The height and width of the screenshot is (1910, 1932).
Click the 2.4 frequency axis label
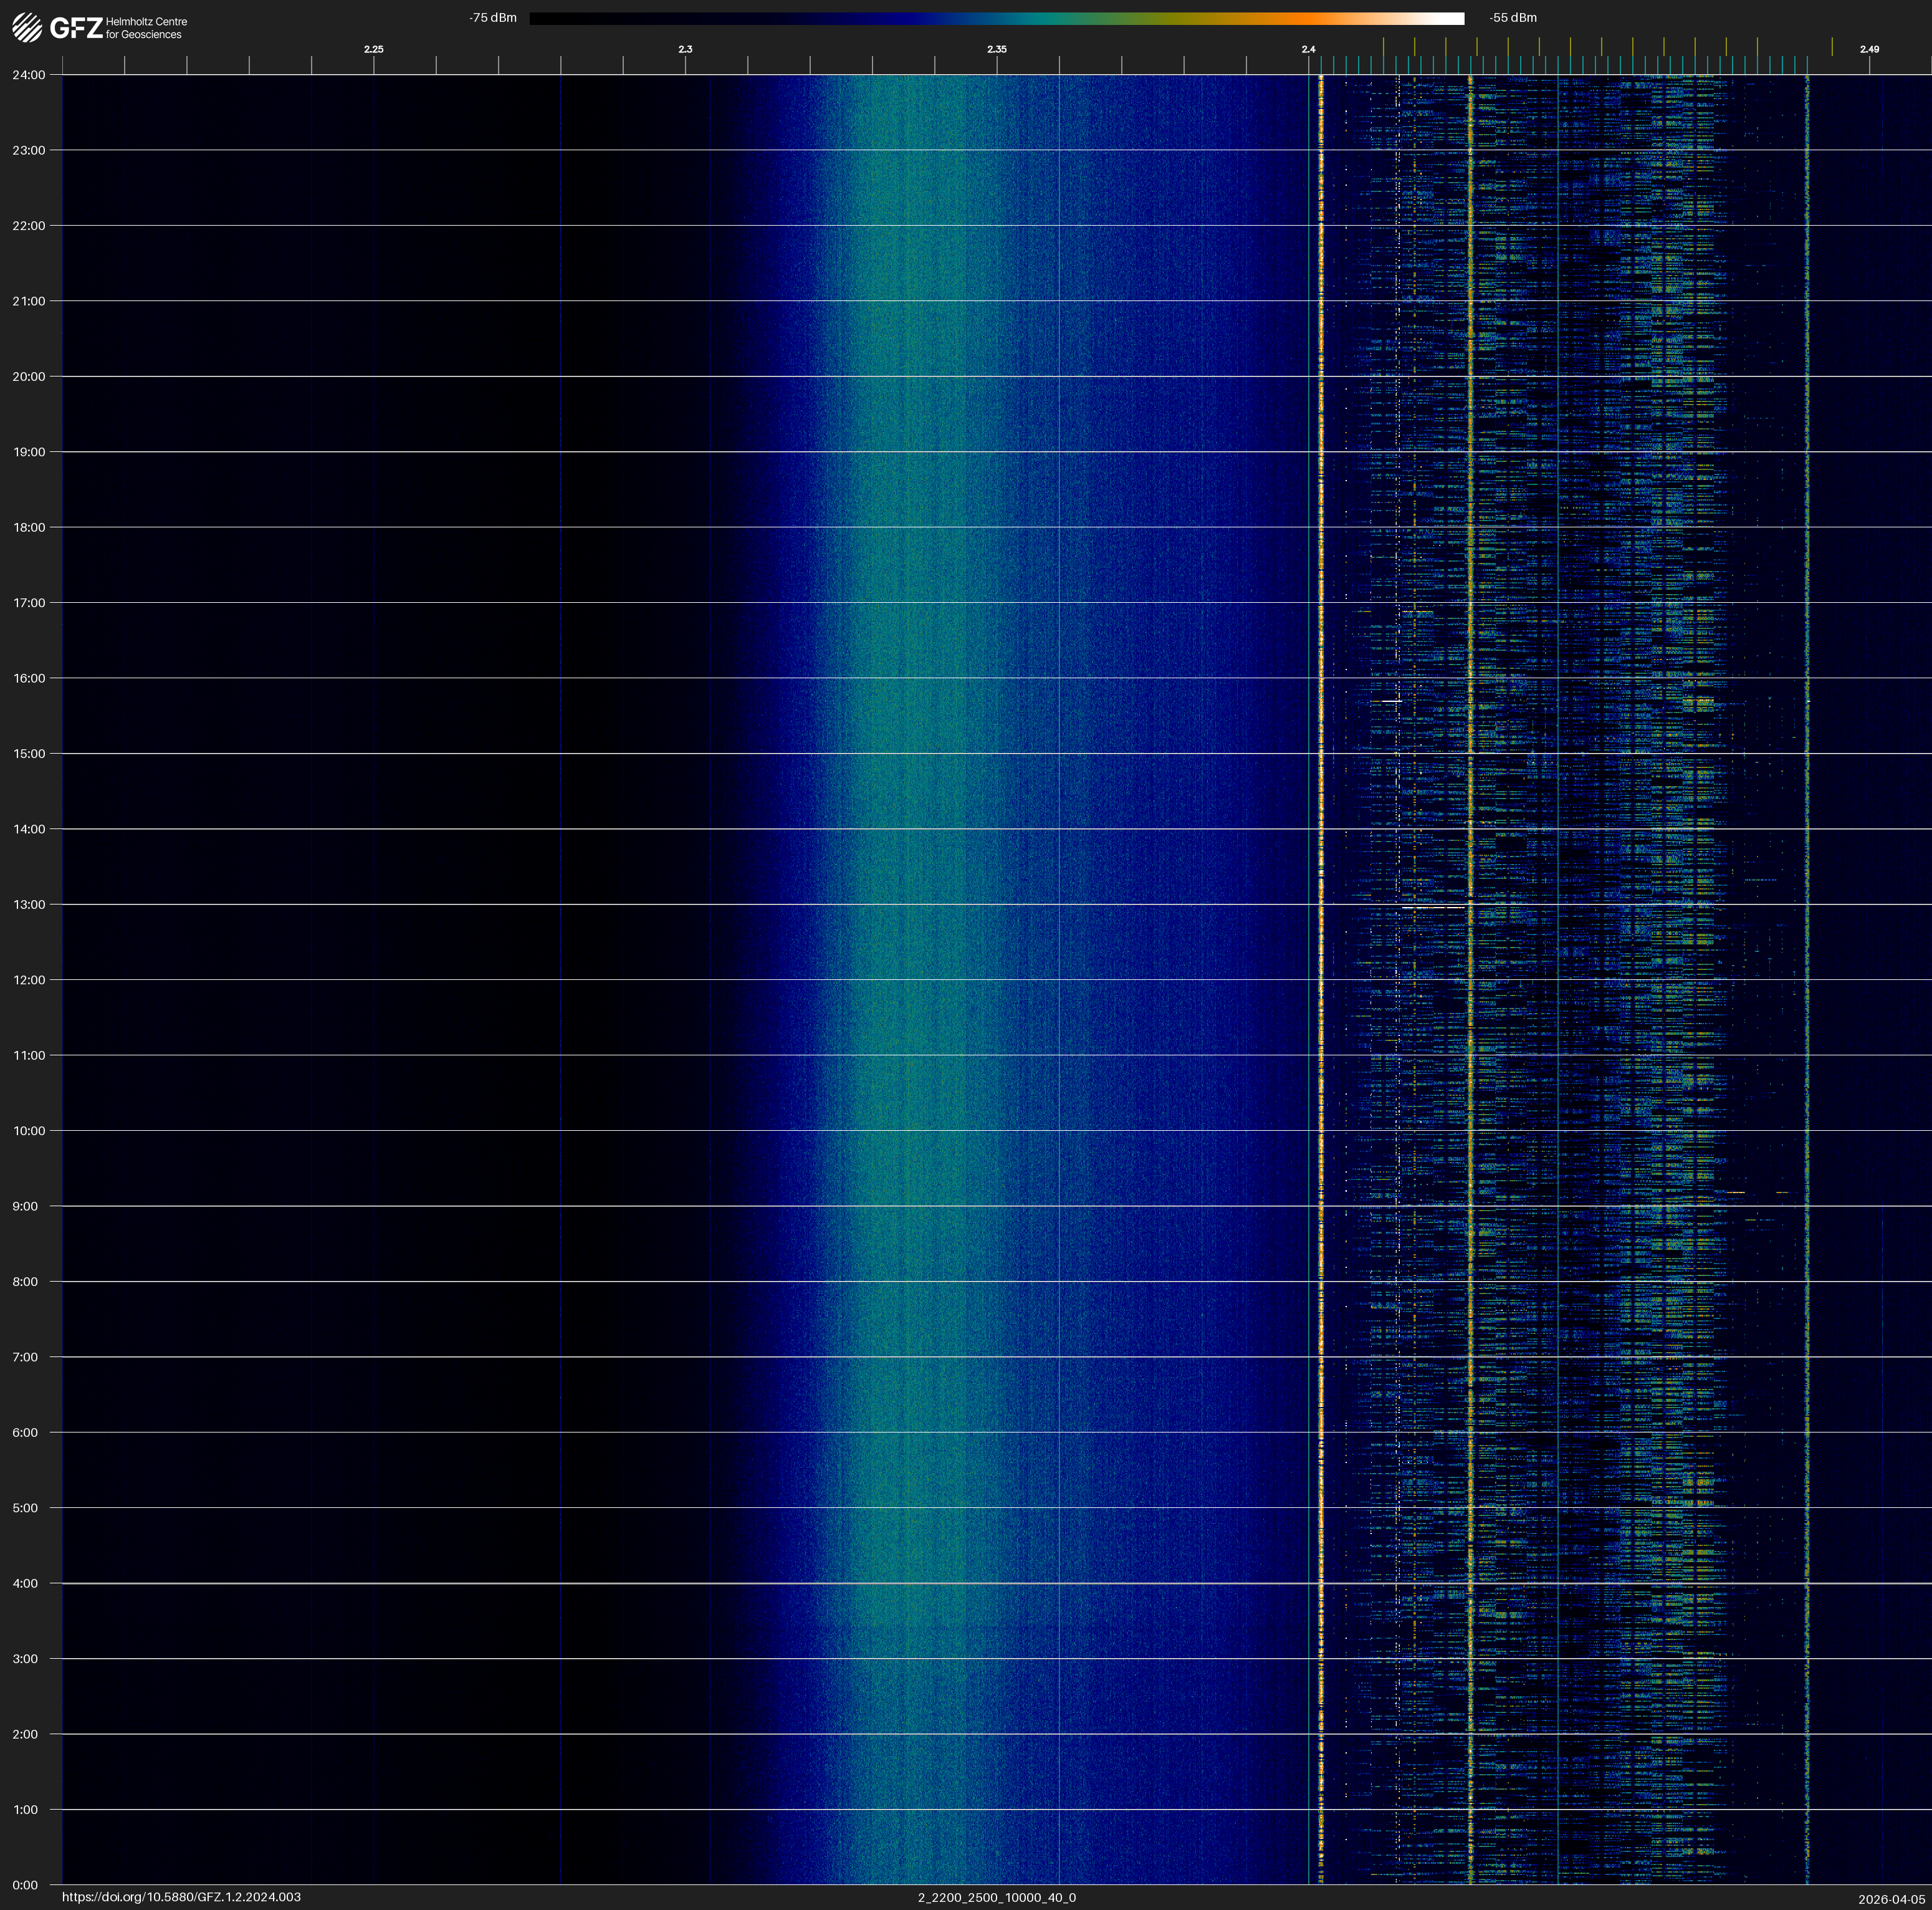1309,49
